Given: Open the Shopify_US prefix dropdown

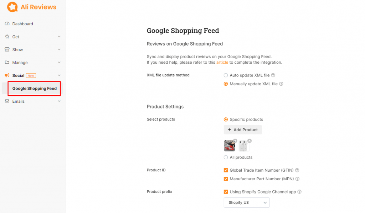Looking at the screenshot, I should pyautogui.click(x=247, y=203).
